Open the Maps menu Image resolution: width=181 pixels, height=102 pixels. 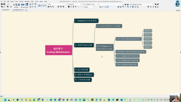pyautogui.click(x=41, y=1)
